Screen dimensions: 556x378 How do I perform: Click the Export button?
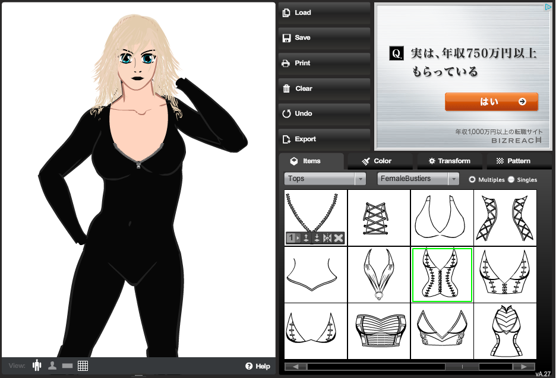(324, 139)
